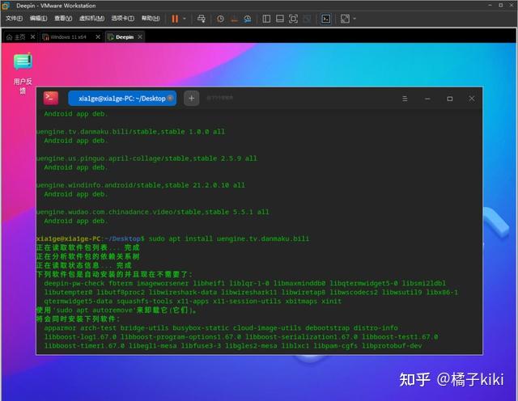Switch to the 主页 home tab

pos(16,37)
